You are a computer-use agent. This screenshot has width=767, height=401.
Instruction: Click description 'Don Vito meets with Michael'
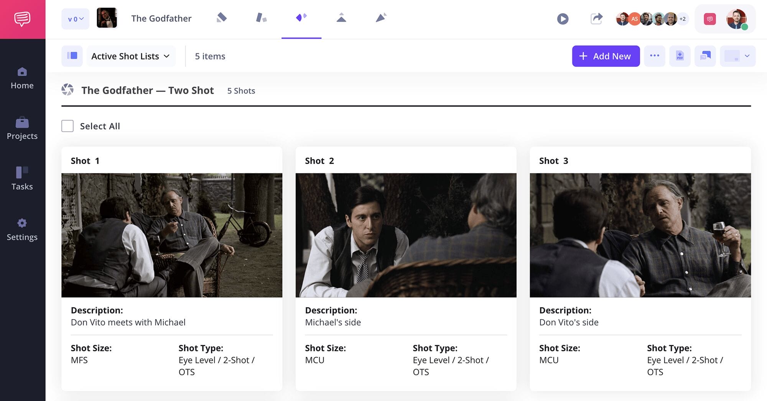pos(128,322)
